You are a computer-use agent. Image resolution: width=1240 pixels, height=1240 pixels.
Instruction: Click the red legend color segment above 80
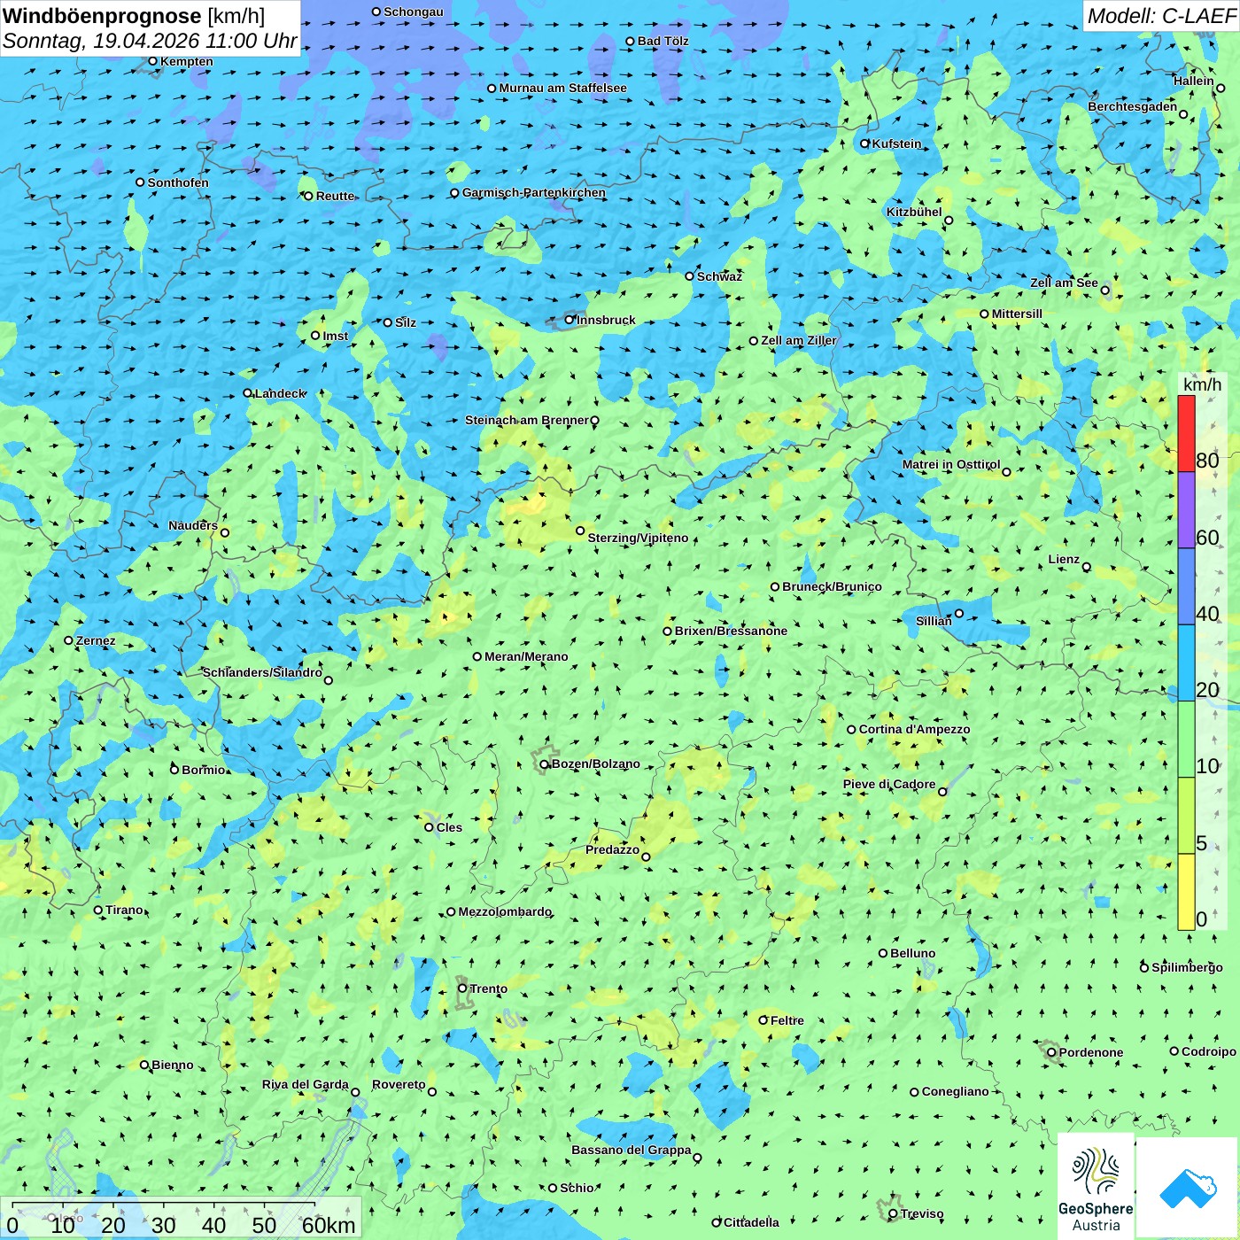(x=1186, y=433)
